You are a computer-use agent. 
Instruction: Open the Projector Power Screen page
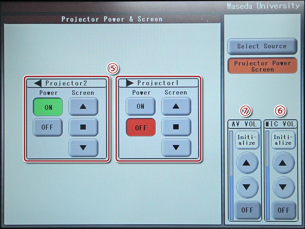coord(262,66)
